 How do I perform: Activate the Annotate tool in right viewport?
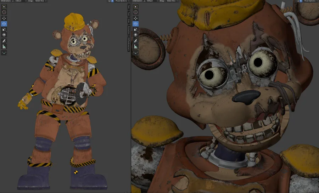[x=135, y=41]
